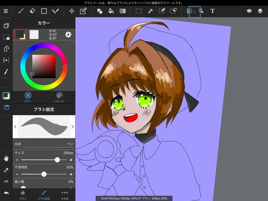Decrease 不透明度 with minus
This screenshot has height=201, width=268.
click(x=17, y=174)
